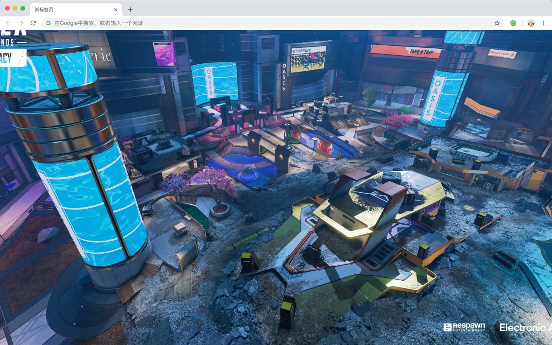
Task: Click the Google icon in the address bar
Action: (48, 23)
